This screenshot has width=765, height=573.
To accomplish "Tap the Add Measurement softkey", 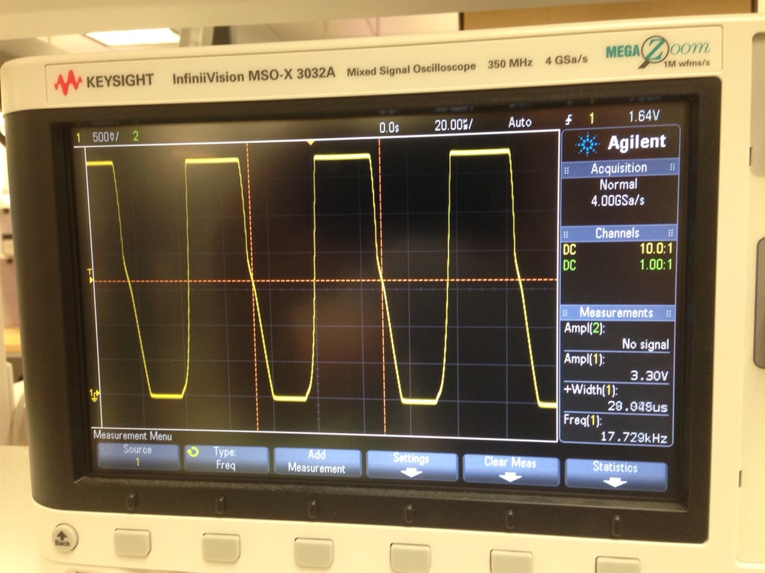I will (317, 462).
